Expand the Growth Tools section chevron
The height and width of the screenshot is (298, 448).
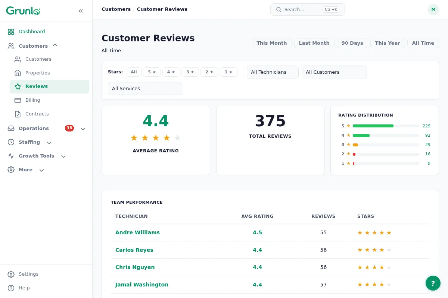point(63,156)
